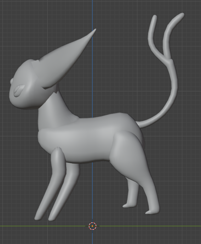This screenshot has width=201, height=244.
Task: Click the small nose bump on the face
Action: point(12,81)
